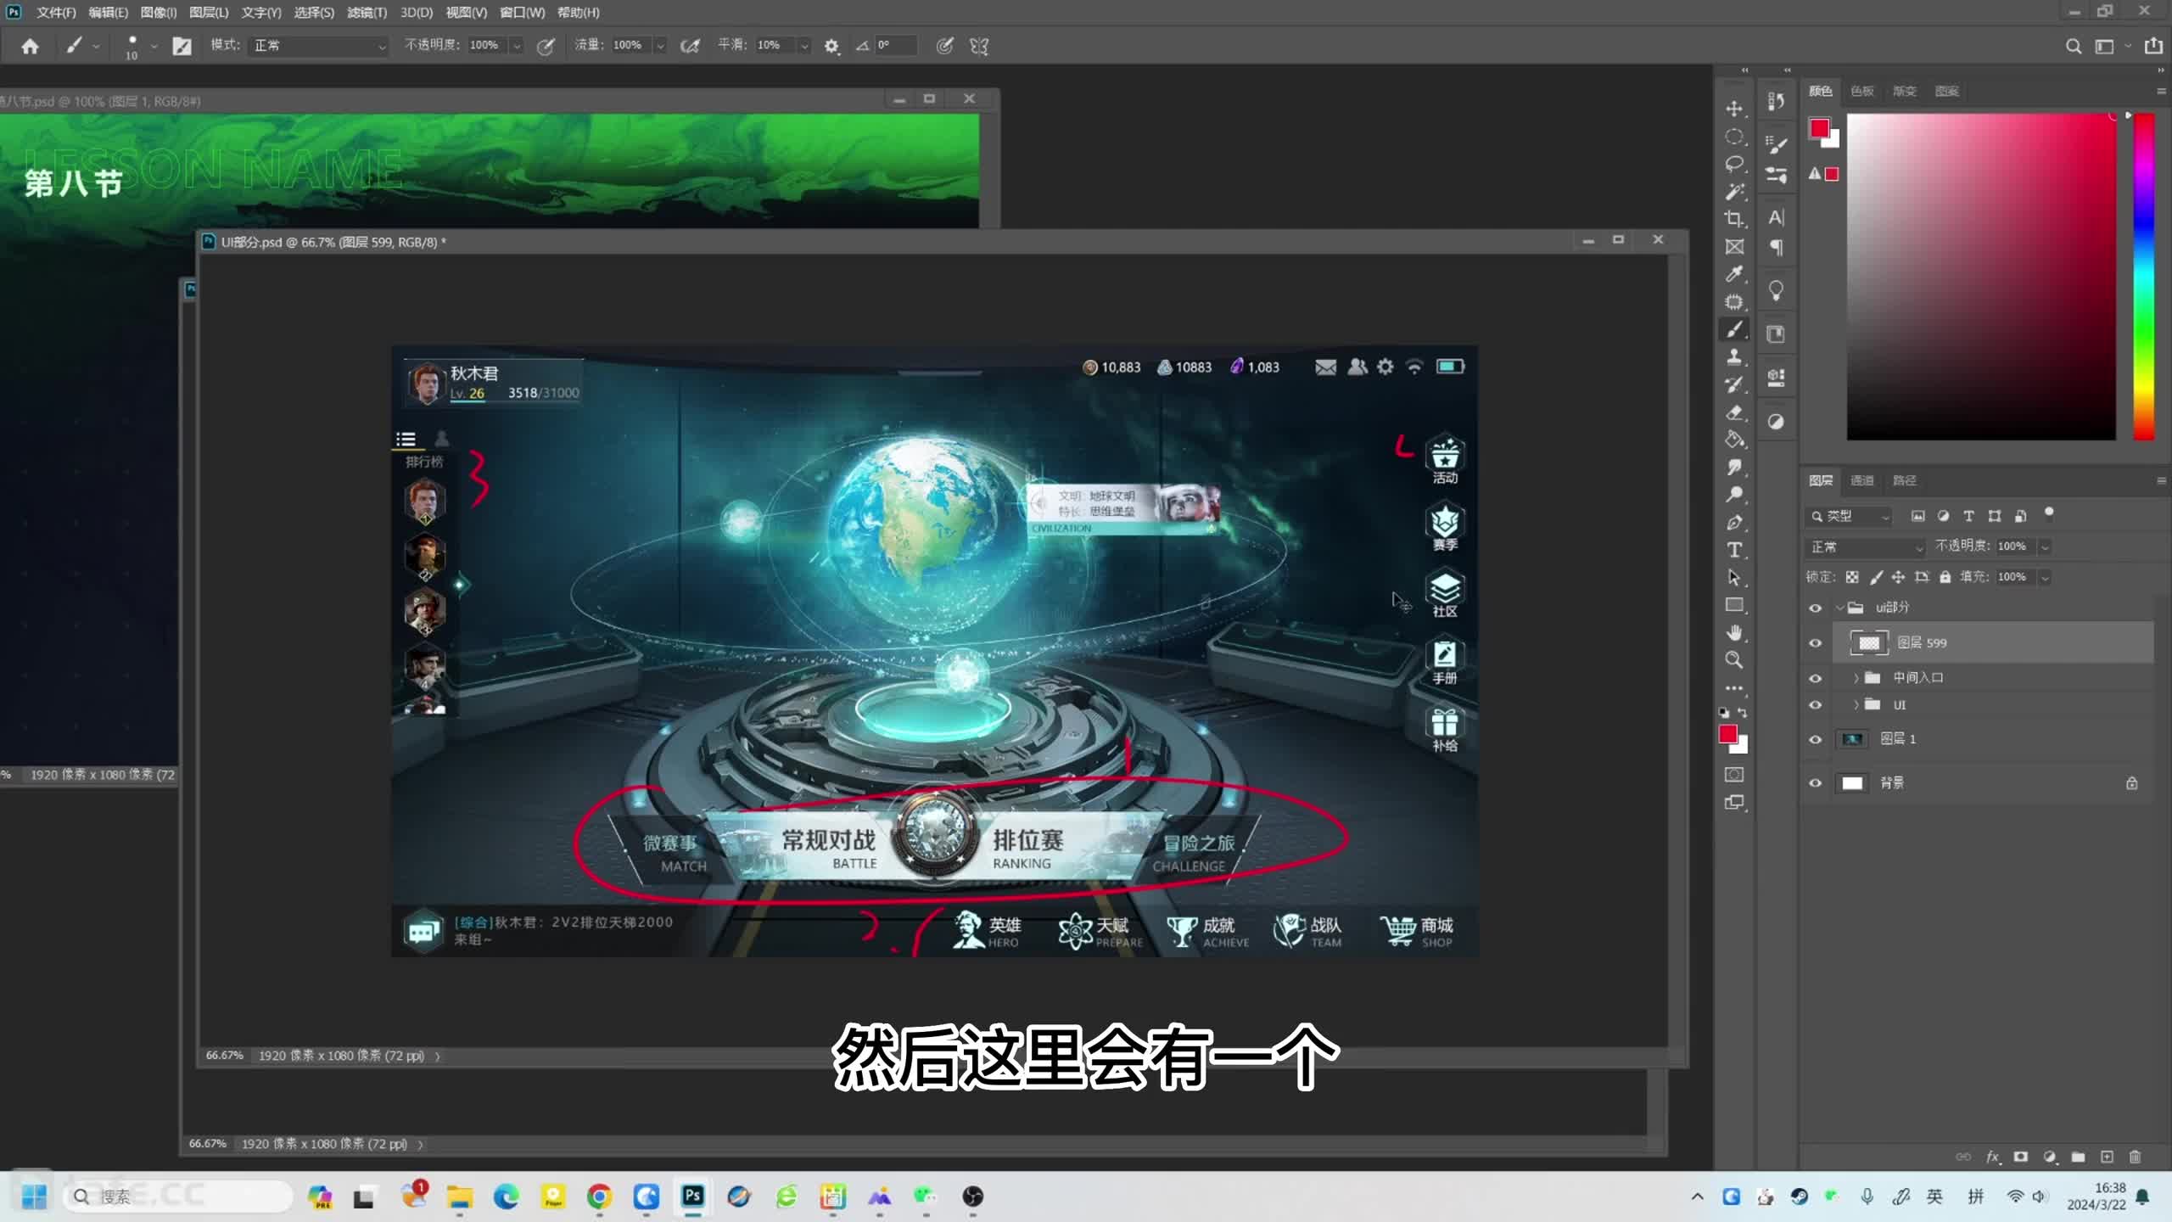The width and height of the screenshot is (2172, 1222).
Task: Select the Frame tool
Action: (x=1734, y=247)
